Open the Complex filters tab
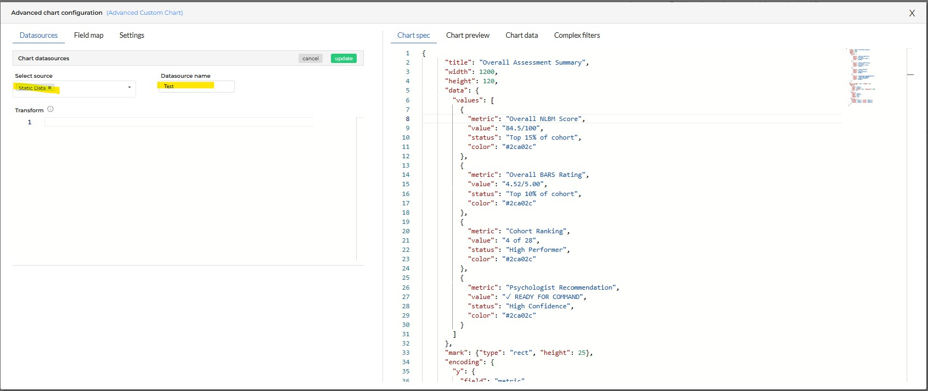 (x=577, y=35)
